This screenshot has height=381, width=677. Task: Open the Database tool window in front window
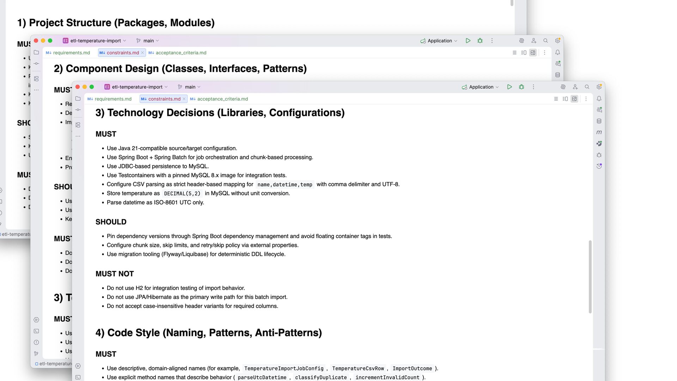click(599, 121)
